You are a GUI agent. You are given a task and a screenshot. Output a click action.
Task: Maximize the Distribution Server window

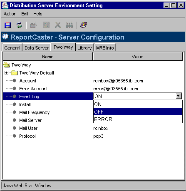[174, 5]
